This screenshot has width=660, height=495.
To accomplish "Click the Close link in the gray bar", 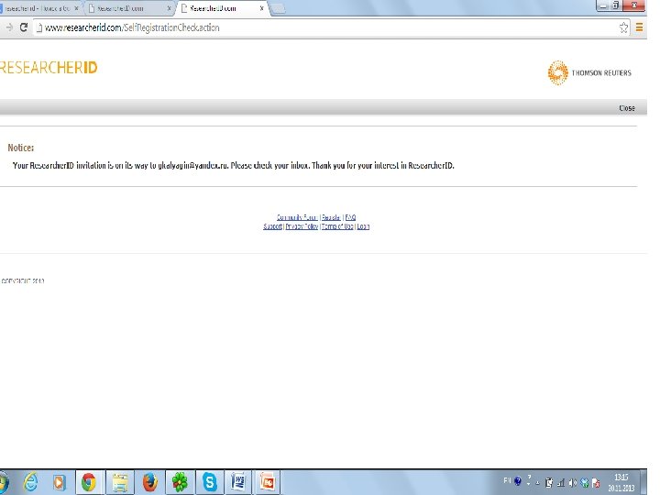I will [626, 108].
